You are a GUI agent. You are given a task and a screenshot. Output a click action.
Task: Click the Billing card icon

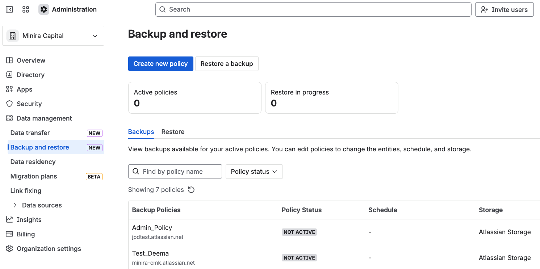tap(9, 234)
